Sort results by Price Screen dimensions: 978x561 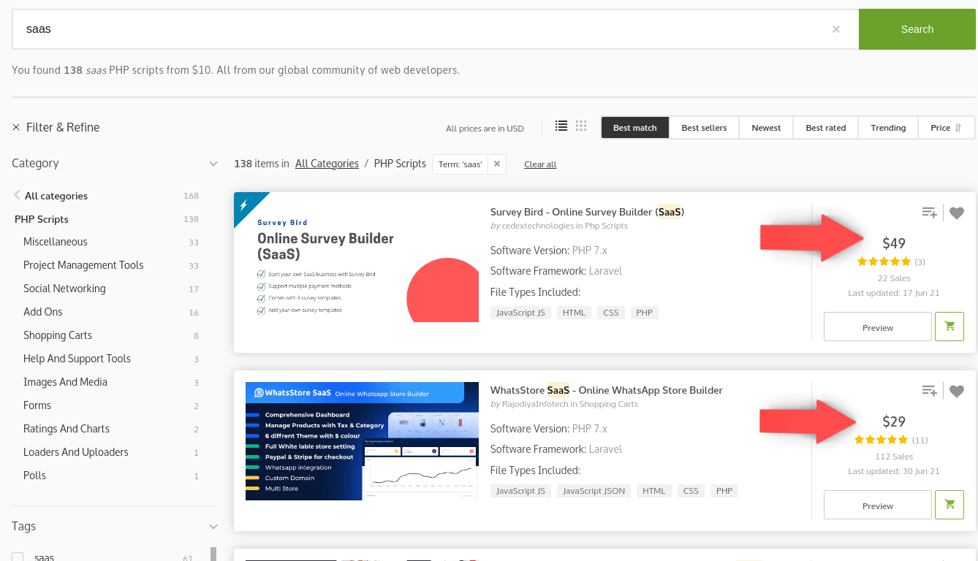coord(947,128)
